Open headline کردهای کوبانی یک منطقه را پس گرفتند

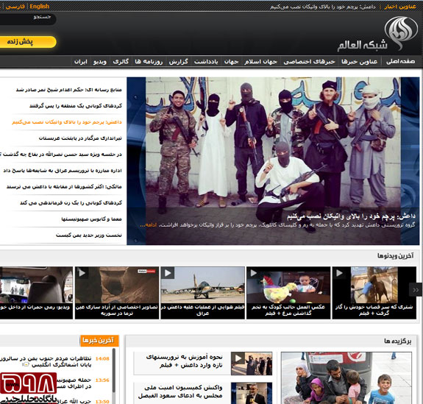point(76,106)
